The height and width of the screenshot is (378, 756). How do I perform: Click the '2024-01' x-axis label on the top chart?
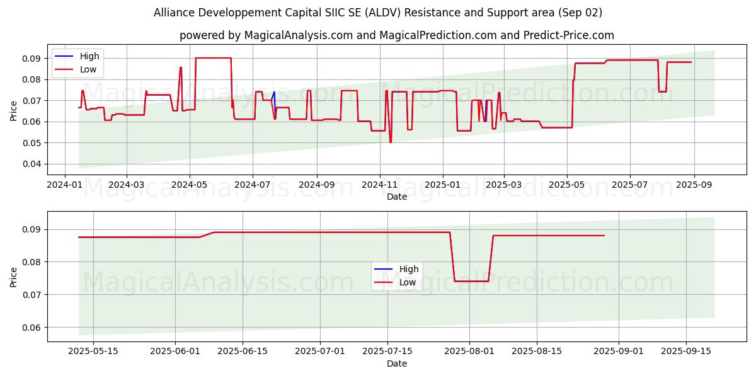(x=65, y=185)
